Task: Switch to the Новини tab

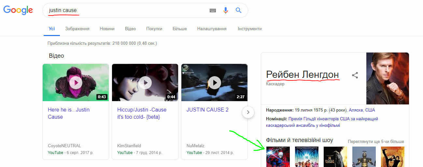Action: pos(107,29)
